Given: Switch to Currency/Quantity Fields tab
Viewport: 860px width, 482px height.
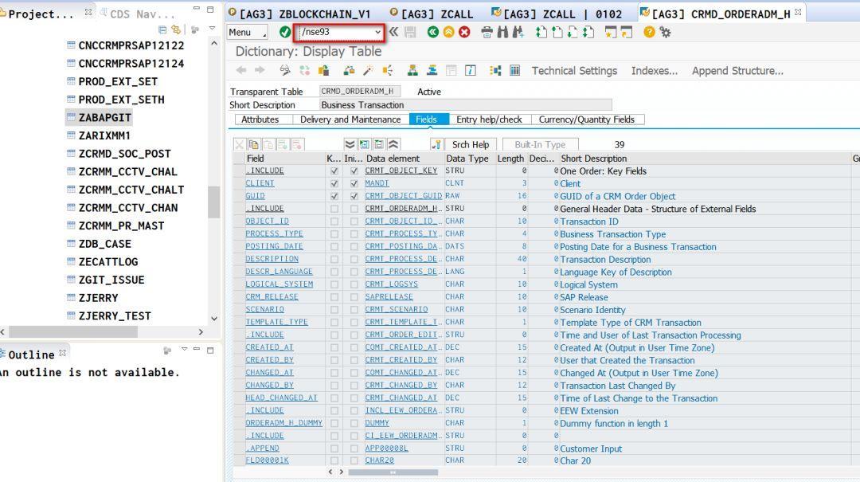Looking at the screenshot, I should coord(586,120).
